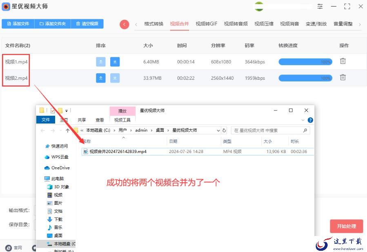367x252 pixels.
Task: Select the 视频2.mp4 file name
Action: 16,78
